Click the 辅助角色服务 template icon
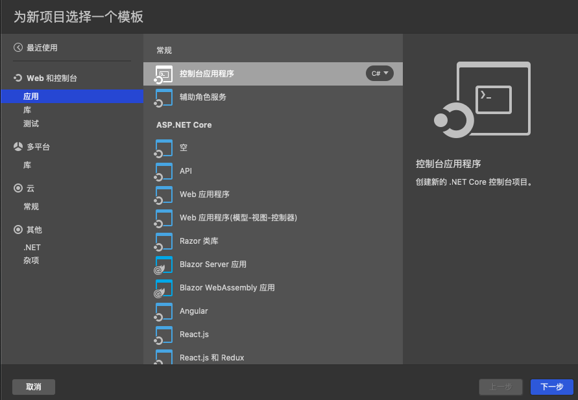The width and height of the screenshot is (578, 400). click(x=163, y=98)
